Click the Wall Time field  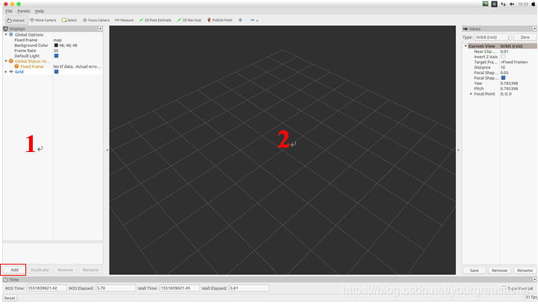180,288
